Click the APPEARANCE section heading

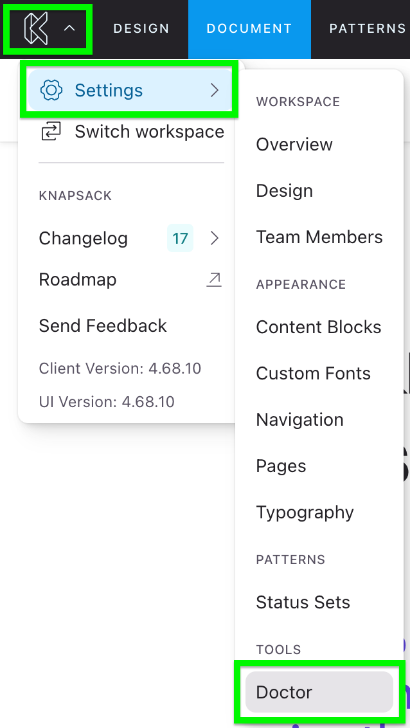click(301, 284)
